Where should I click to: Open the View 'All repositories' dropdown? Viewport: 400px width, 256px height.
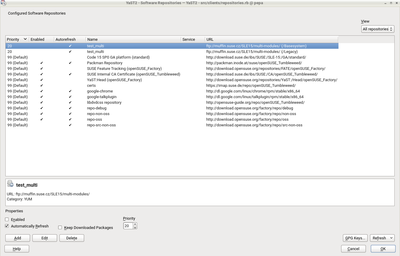pos(378,29)
